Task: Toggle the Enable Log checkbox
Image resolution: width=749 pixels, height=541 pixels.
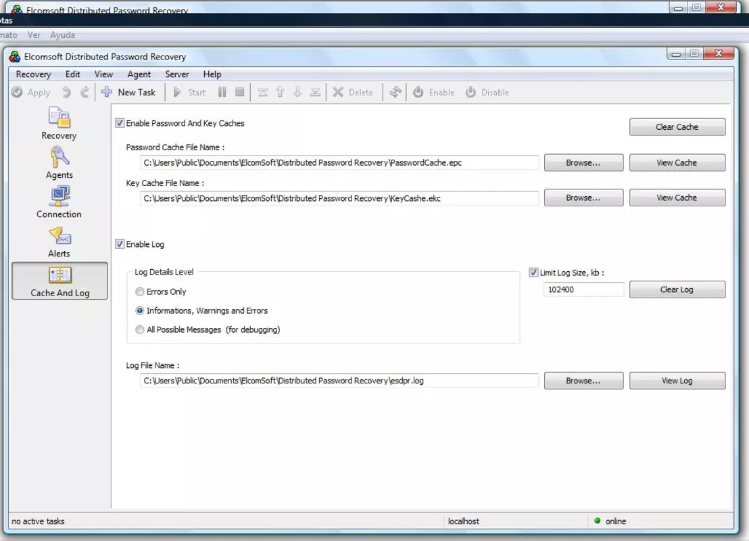Action: pyautogui.click(x=120, y=243)
